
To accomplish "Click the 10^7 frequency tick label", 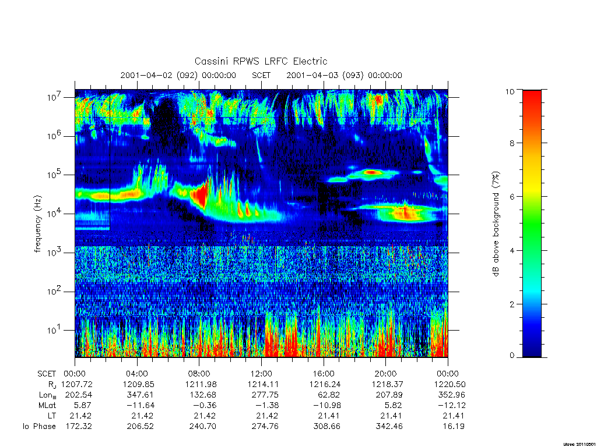I will point(55,97).
